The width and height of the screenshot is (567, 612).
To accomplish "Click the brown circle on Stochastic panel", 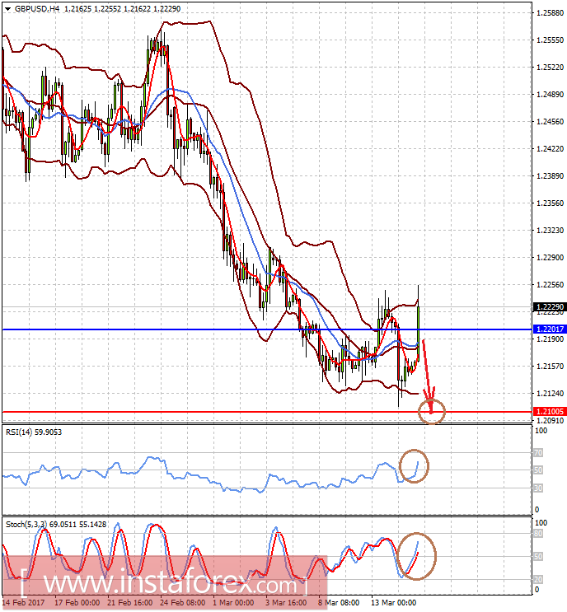I will coord(416,556).
